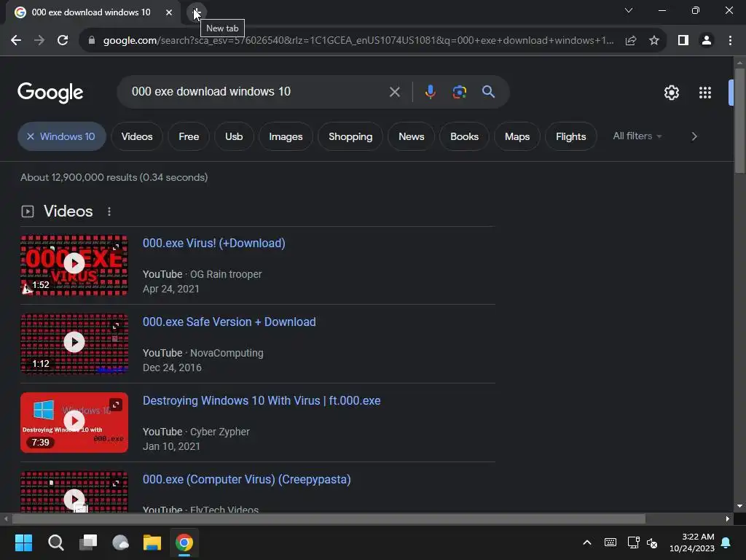Screen dimensions: 746x560
Task: Click the scroll-right arrow of horizontal scrollbar
Action: point(728,518)
